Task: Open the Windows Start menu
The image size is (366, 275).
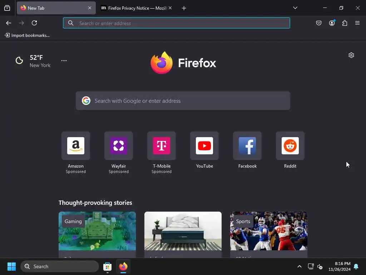Action: pos(11,266)
